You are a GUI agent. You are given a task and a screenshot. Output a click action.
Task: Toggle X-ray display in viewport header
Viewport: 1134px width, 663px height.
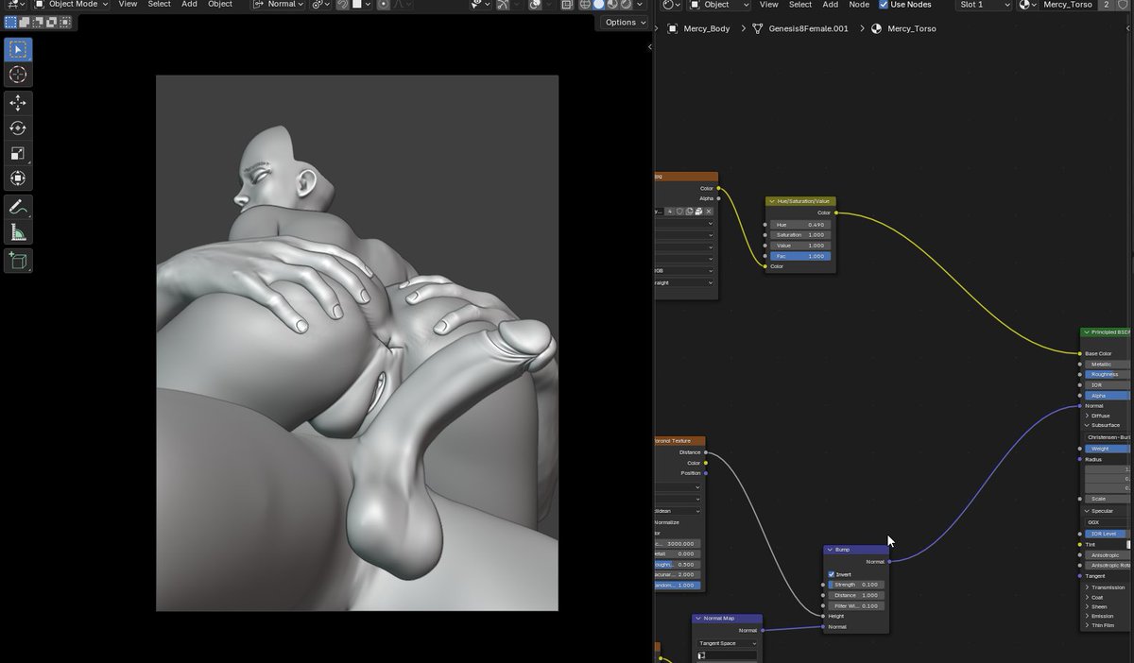(x=568, y=5)
